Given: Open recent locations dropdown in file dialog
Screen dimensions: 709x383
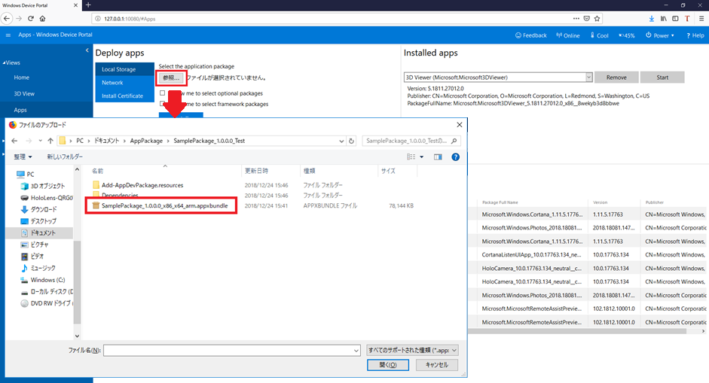Looking at the screenshot, I should pos(40,141).
